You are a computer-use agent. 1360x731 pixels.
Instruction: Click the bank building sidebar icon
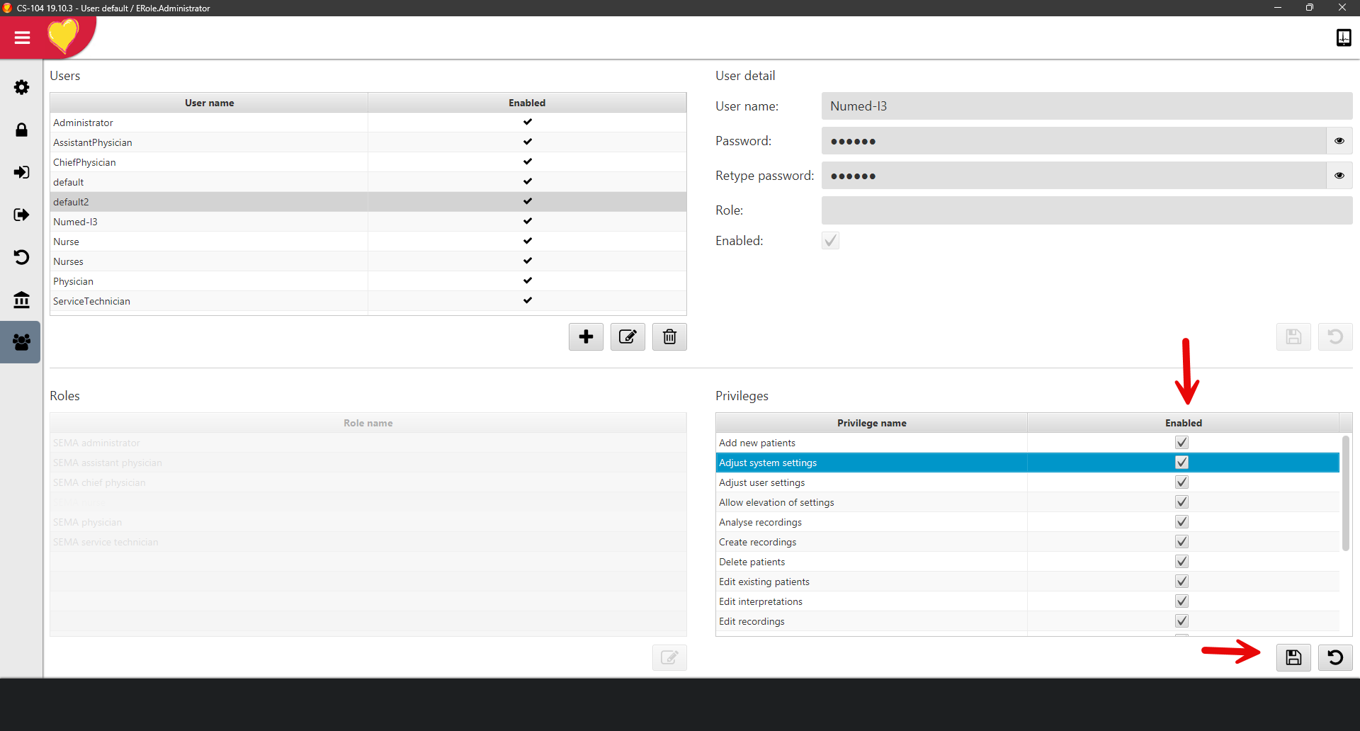[22, 300]
